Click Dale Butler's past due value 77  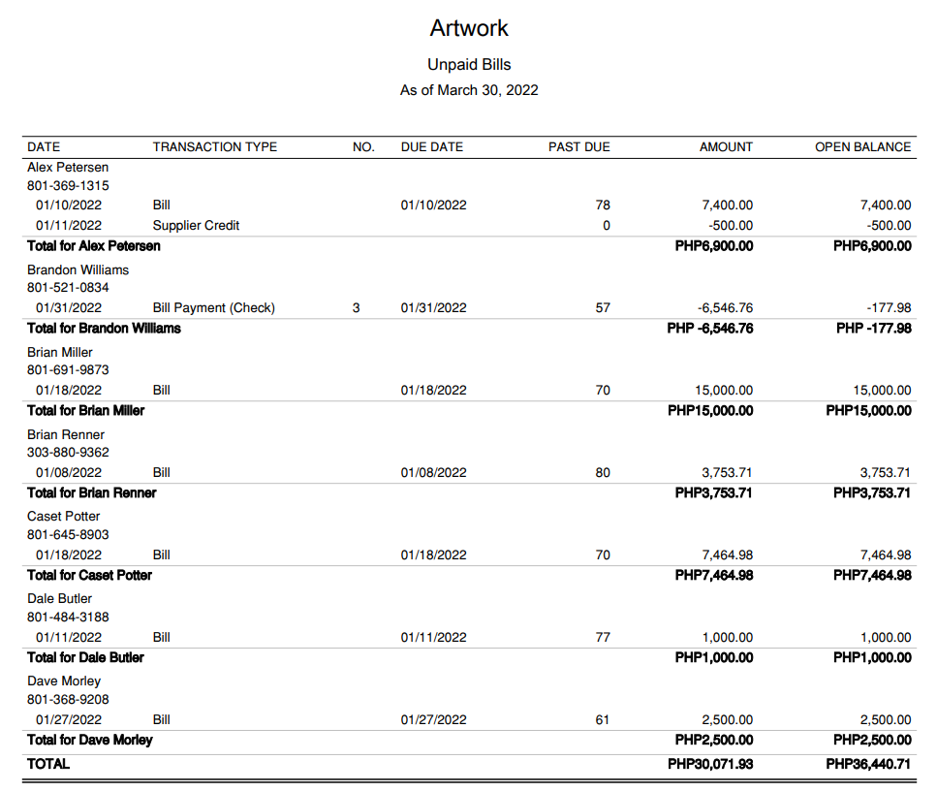[x=603, y=638]
